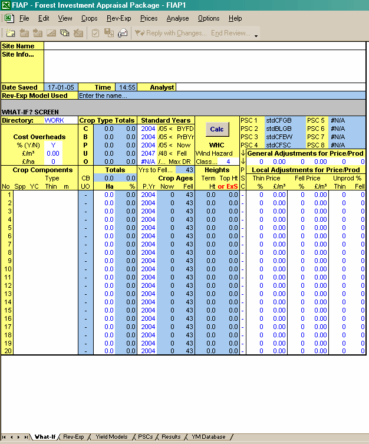Open toolbar options arrow after End Review

tap(256, 36)
